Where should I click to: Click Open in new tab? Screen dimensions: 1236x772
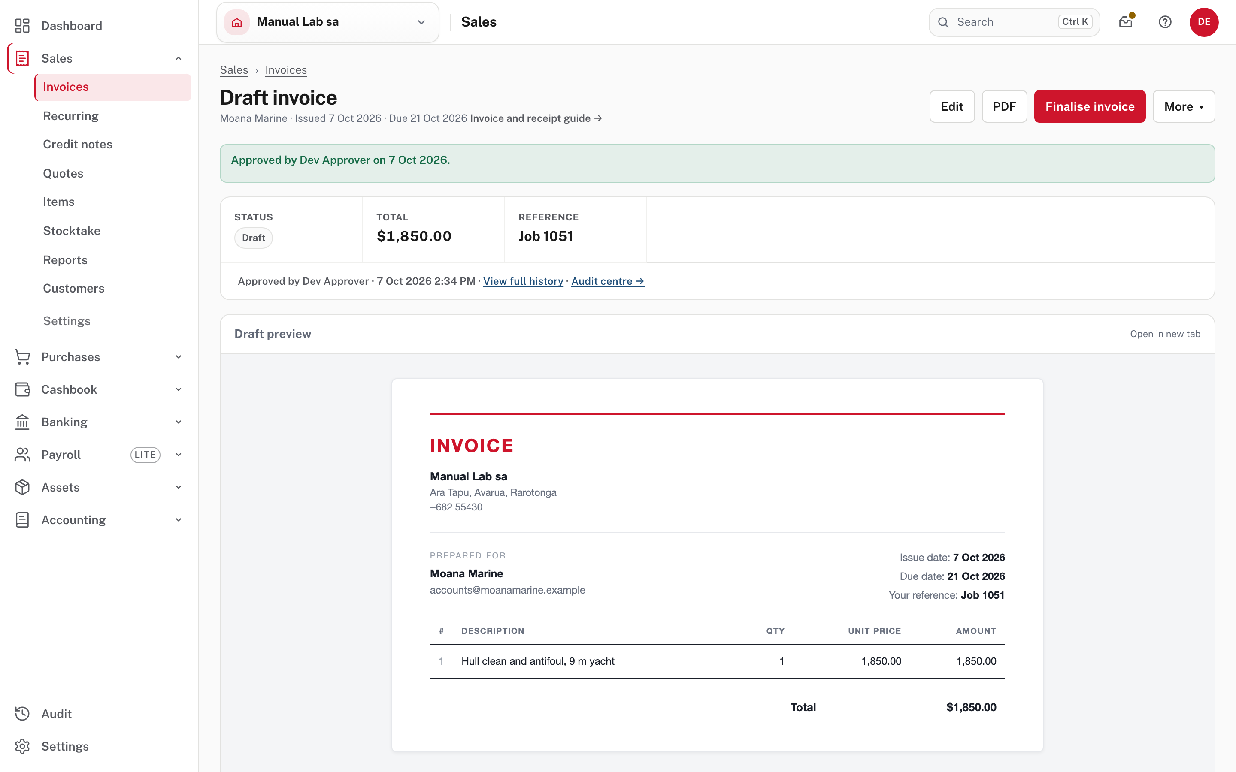(x=1165, y=334)
